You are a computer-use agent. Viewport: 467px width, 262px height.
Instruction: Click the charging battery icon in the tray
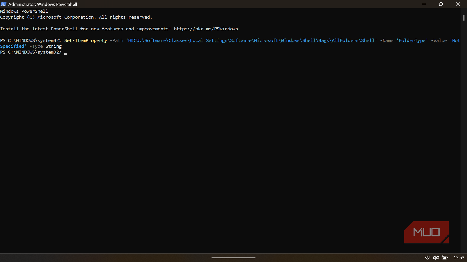pyautogui.click(x=445, y=257)
